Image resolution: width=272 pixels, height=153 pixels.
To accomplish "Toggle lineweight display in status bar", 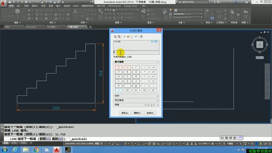I will [x=150, y=144].
